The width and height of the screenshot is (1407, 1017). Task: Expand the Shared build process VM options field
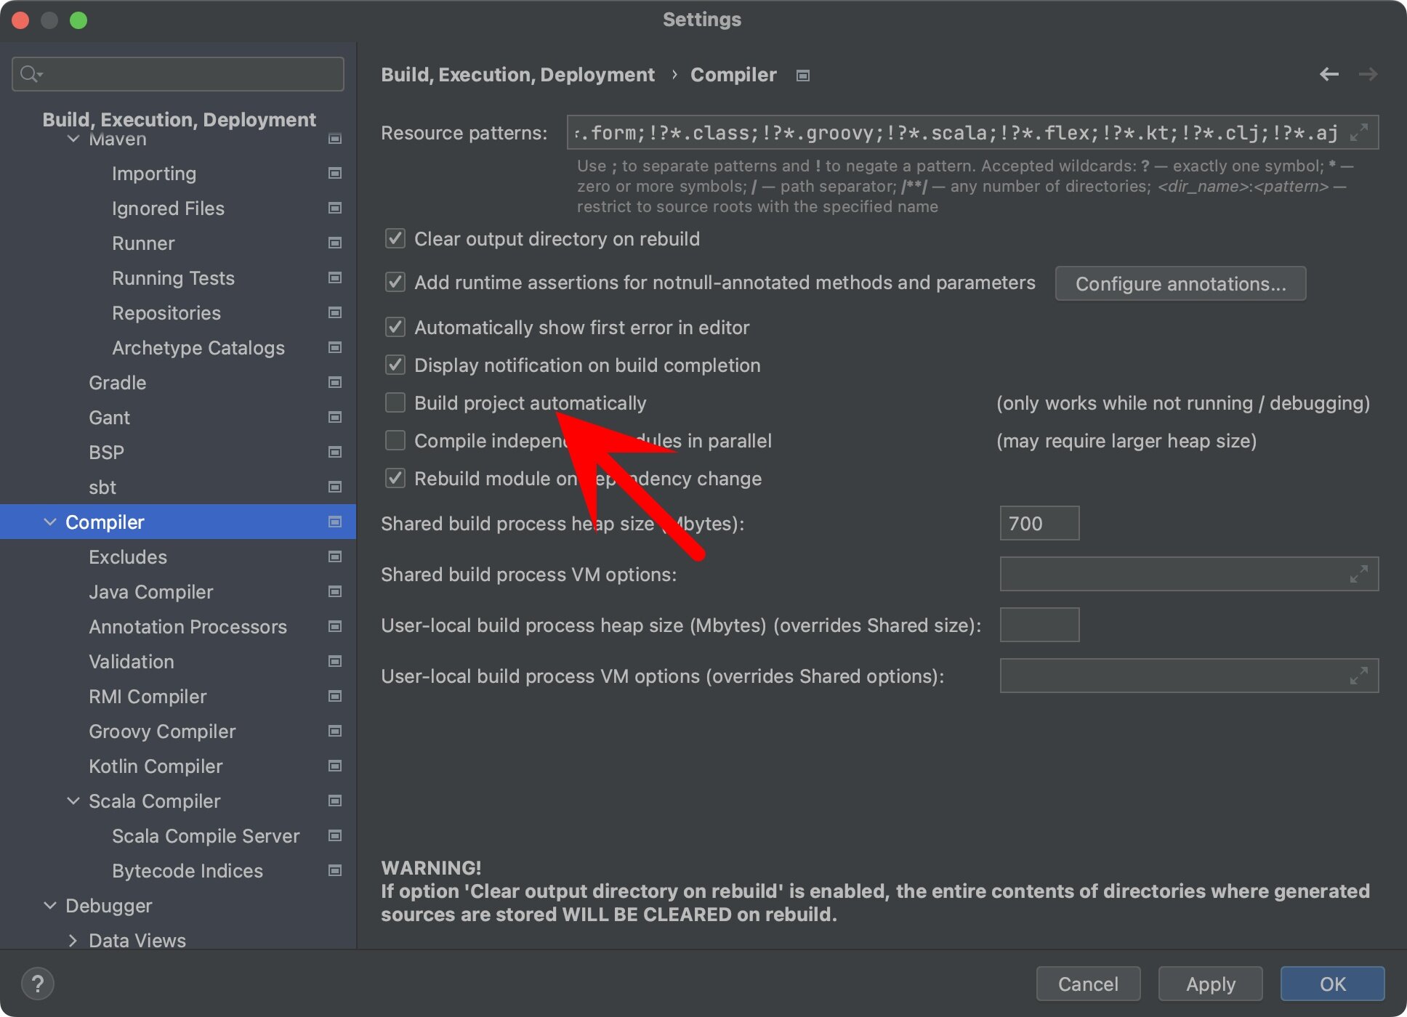pyautogui.click(x=1358, y=574)
